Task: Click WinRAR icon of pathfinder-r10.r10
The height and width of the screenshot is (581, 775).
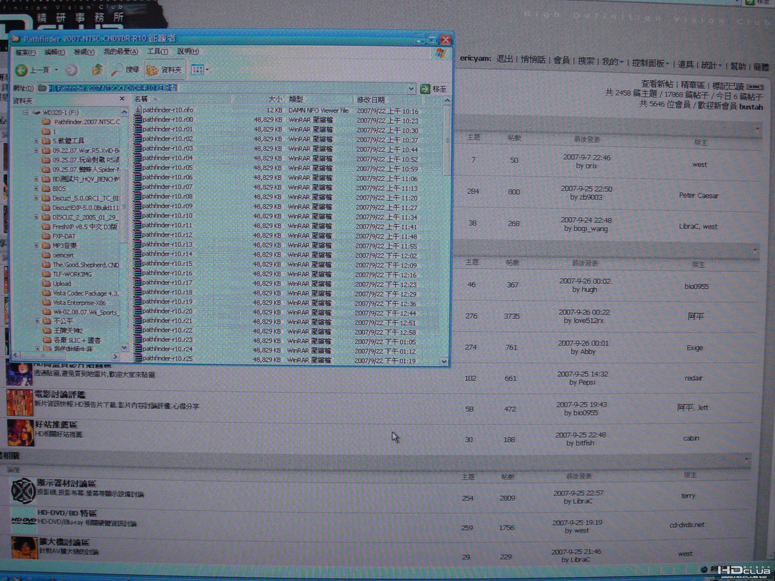Action: click(x=137, y=215)
